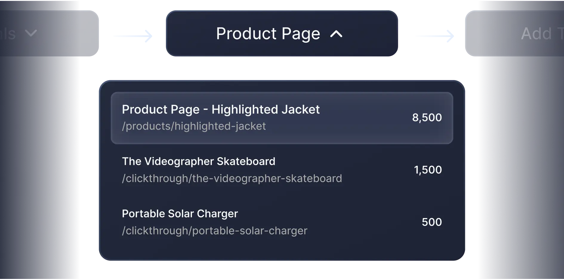This screenshot has height=279, width=564.
Task: Choose Portable Solar Charger title
Action: (x=180, y=214)
